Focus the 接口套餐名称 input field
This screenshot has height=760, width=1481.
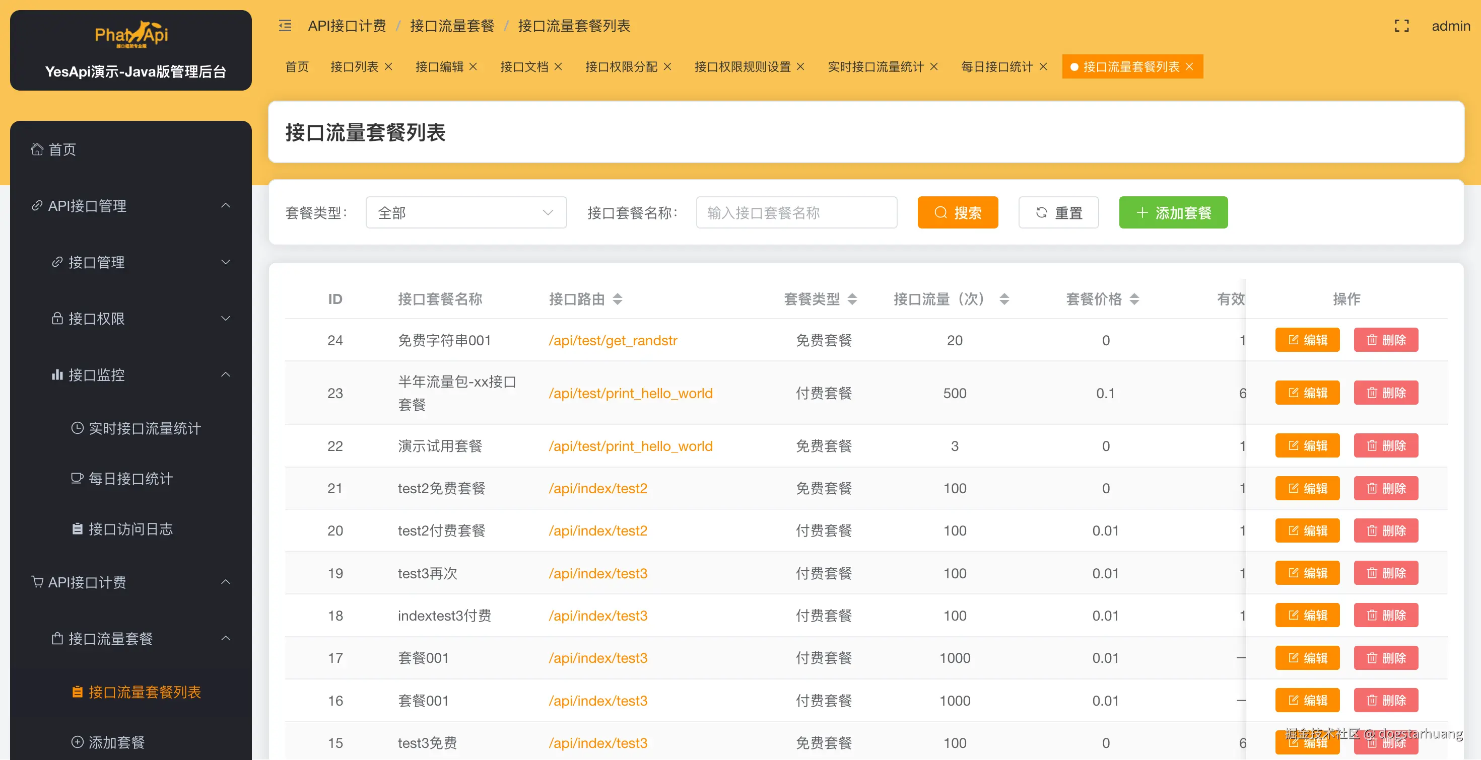click(x=796, y=212)
